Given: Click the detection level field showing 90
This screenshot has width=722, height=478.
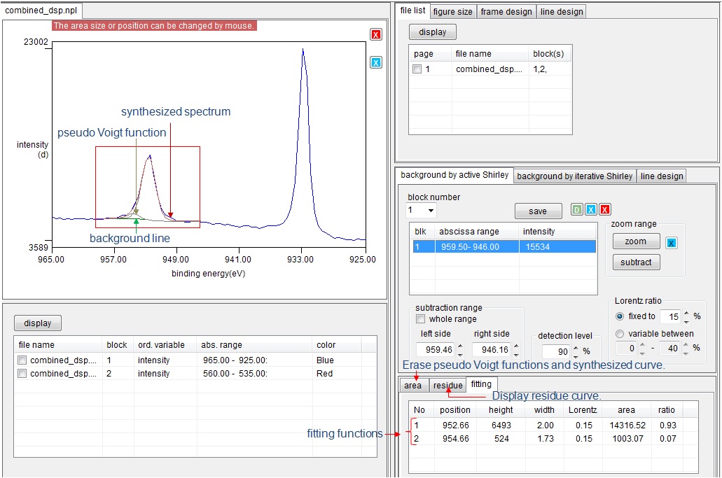Looking at the screenshot, I should click(557, 351).
